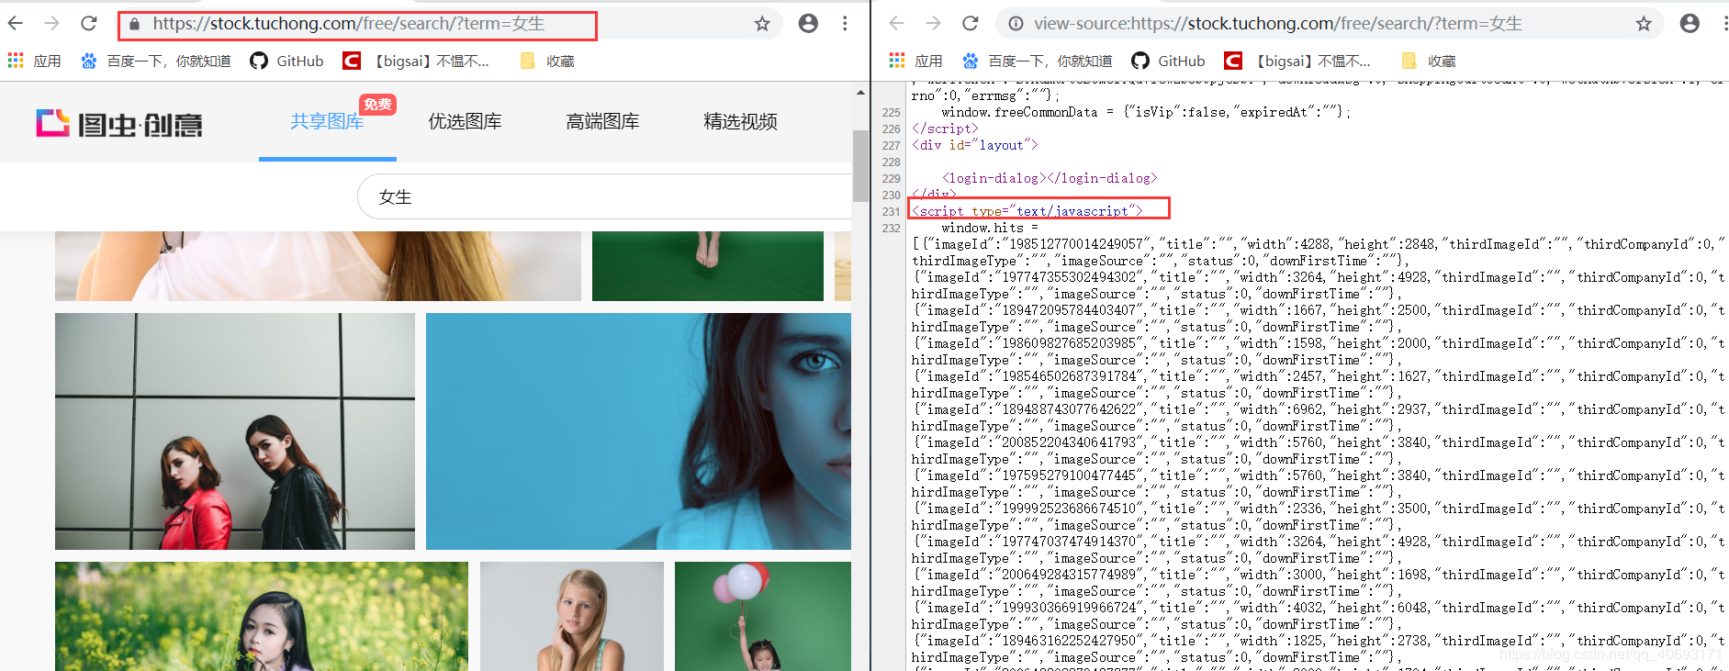Open the 【bigsai】 bookmark in the left window
The height and width of the screenshot is (671, 1729).
click(x=416, y=61)
